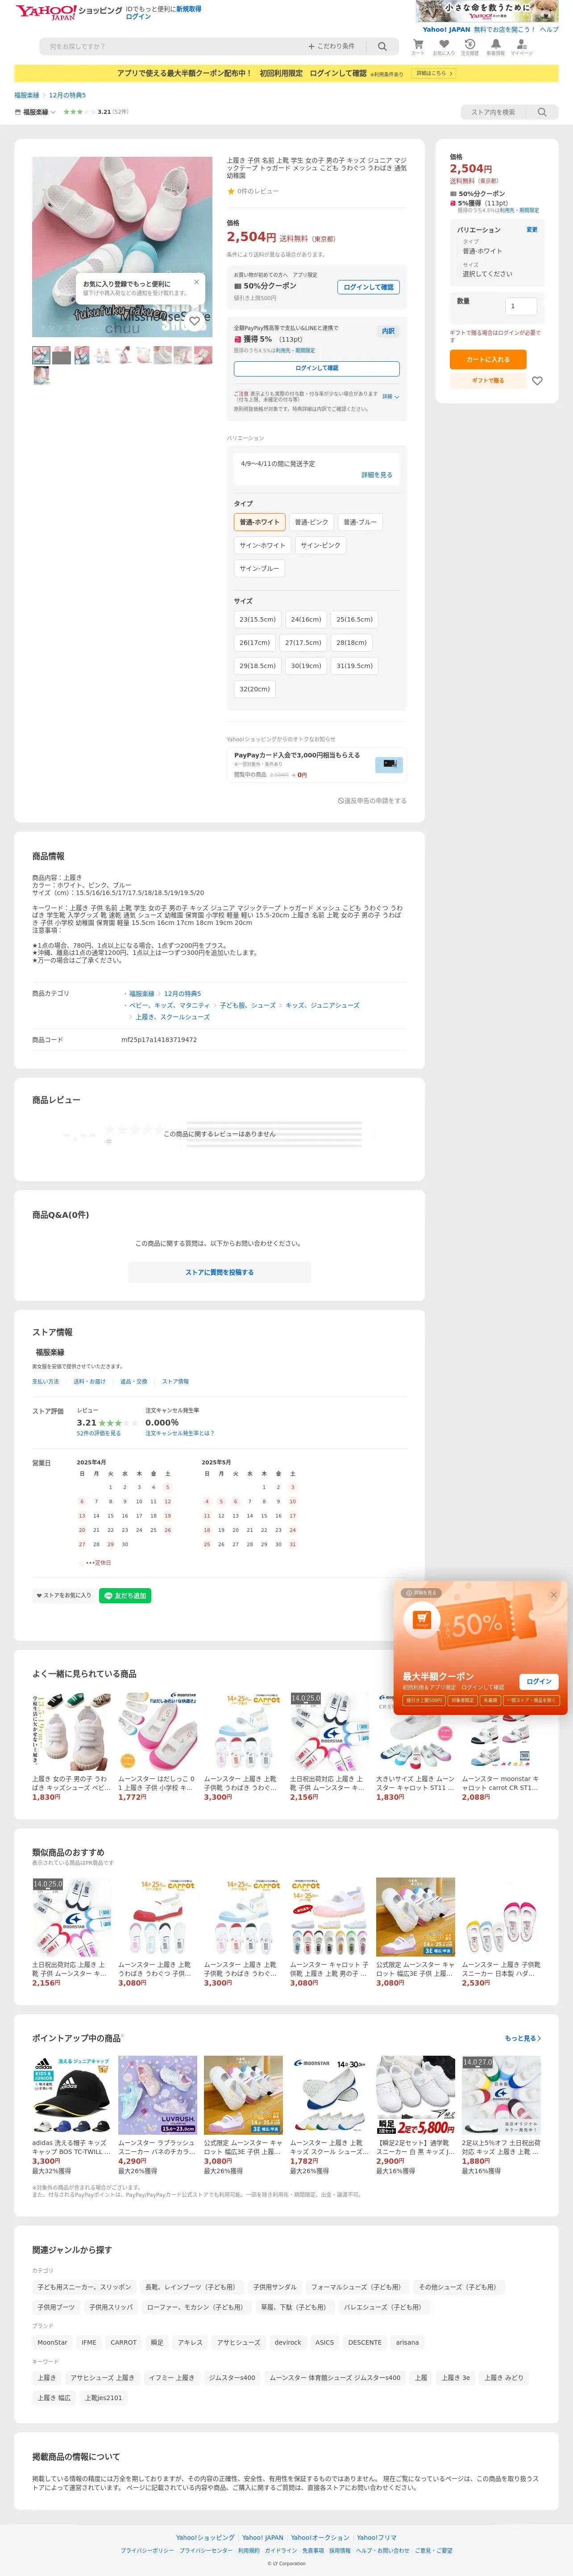
Task: Click the PayPay card banner image
Action: [x=389, y=764]
